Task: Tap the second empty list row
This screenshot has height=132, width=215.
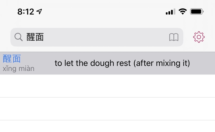Action: click(107, 109)
